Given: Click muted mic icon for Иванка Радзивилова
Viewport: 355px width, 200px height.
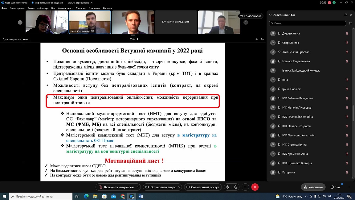Looking at the screenshot, I should 347,61.
